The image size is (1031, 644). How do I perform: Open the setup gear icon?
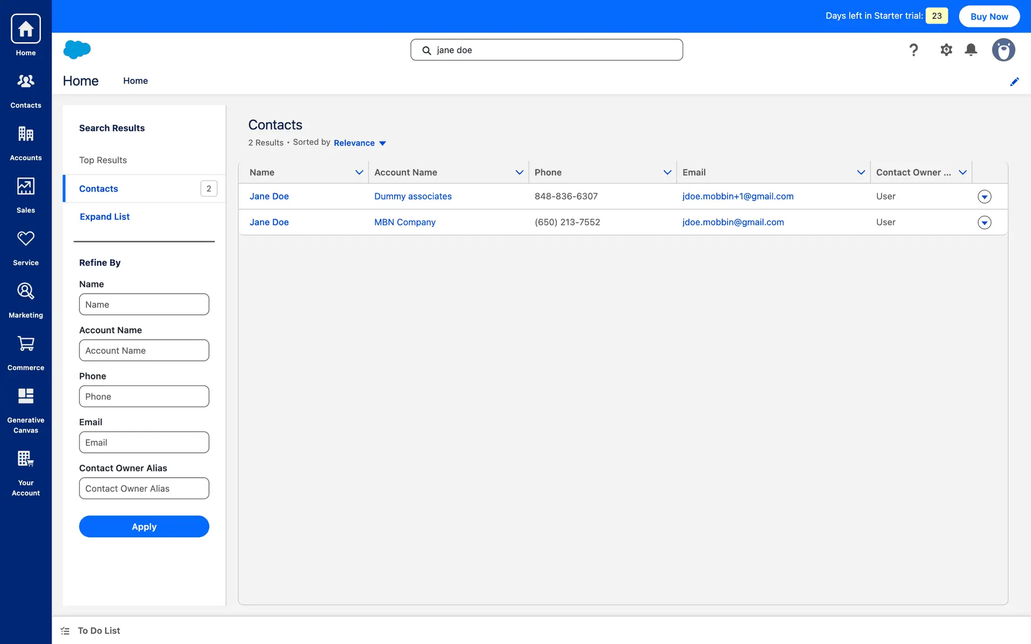946,50
